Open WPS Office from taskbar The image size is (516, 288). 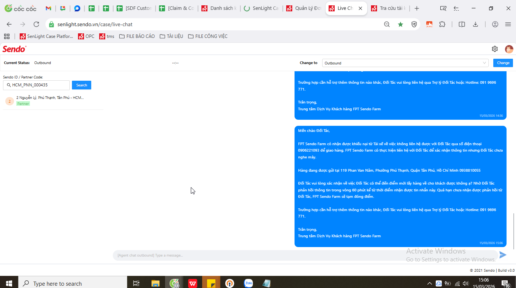tap(193, 283)
